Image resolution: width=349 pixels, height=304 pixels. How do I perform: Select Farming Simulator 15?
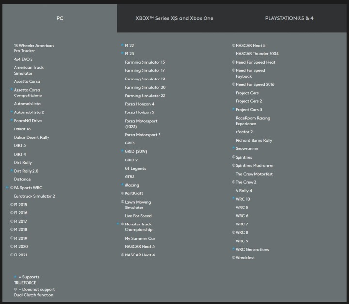click(x=144, y=62)
